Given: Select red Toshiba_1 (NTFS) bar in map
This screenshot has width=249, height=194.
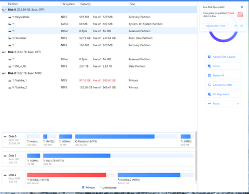Looking at the screenshot, I should [71, 175].
